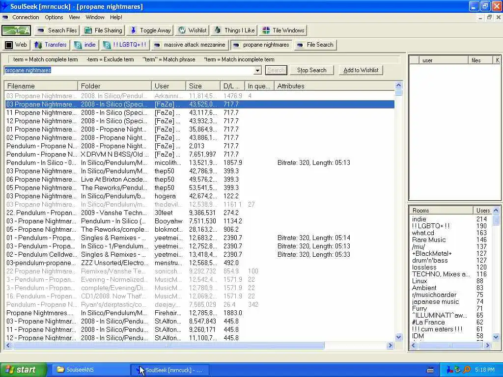This screenshot has width=503, height=377.
Task: Select result with Live At Brixton Academy folder
Action: 199,179
